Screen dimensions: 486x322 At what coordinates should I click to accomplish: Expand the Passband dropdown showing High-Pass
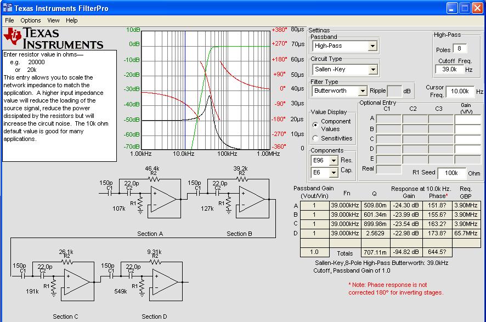(372, 46)
